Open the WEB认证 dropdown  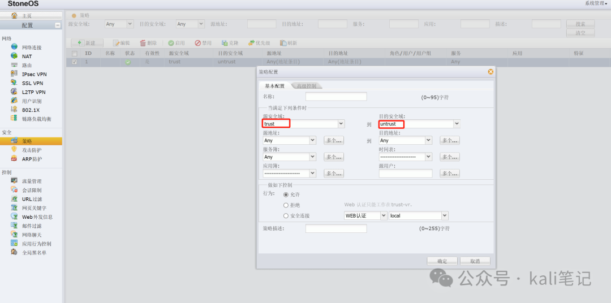[x=384, y=215]
